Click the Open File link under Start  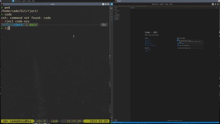(148, 42)
